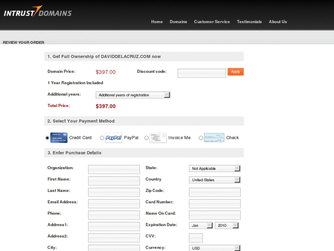This screenshot has height=251, width=334.
Task: Select the Credit Card radio button
Action: pyautogui.click(x=47, y=138)
